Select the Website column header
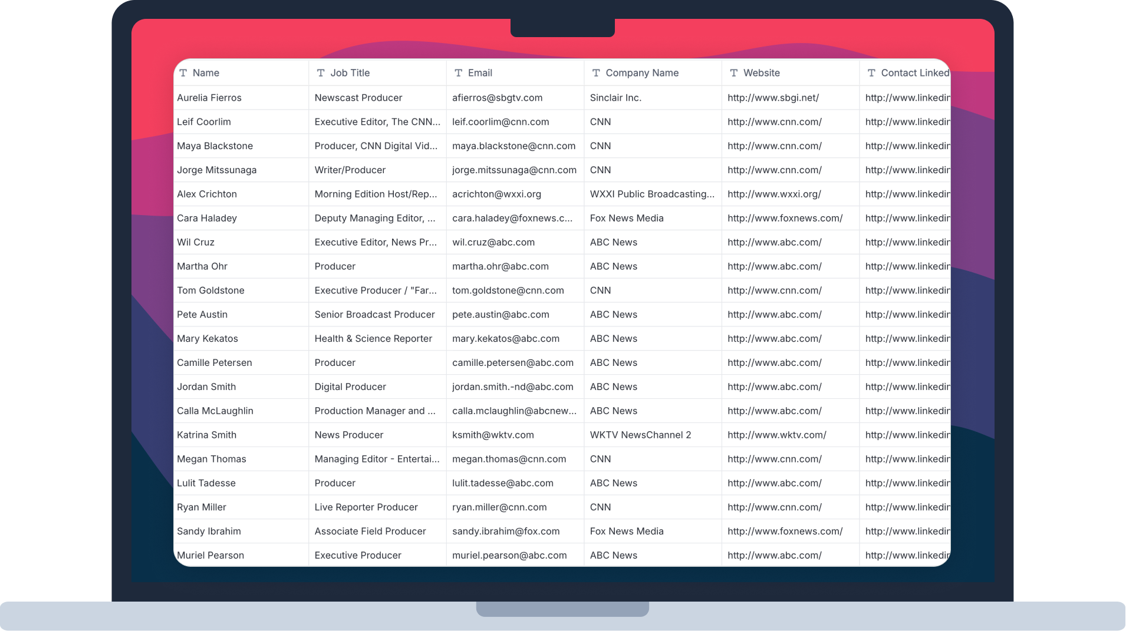Screen dimensions: 1126x634 tap(791, 73)
